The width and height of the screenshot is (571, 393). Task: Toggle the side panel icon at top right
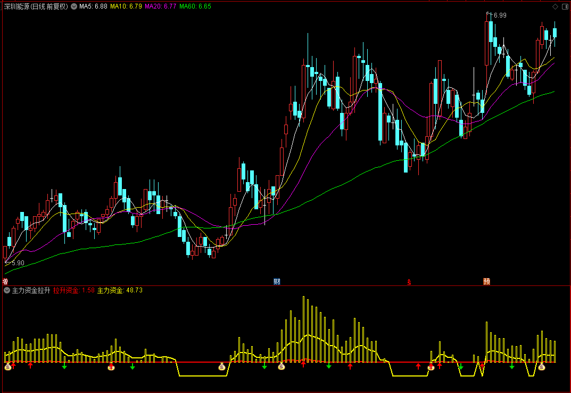click(x=566, y=6)
